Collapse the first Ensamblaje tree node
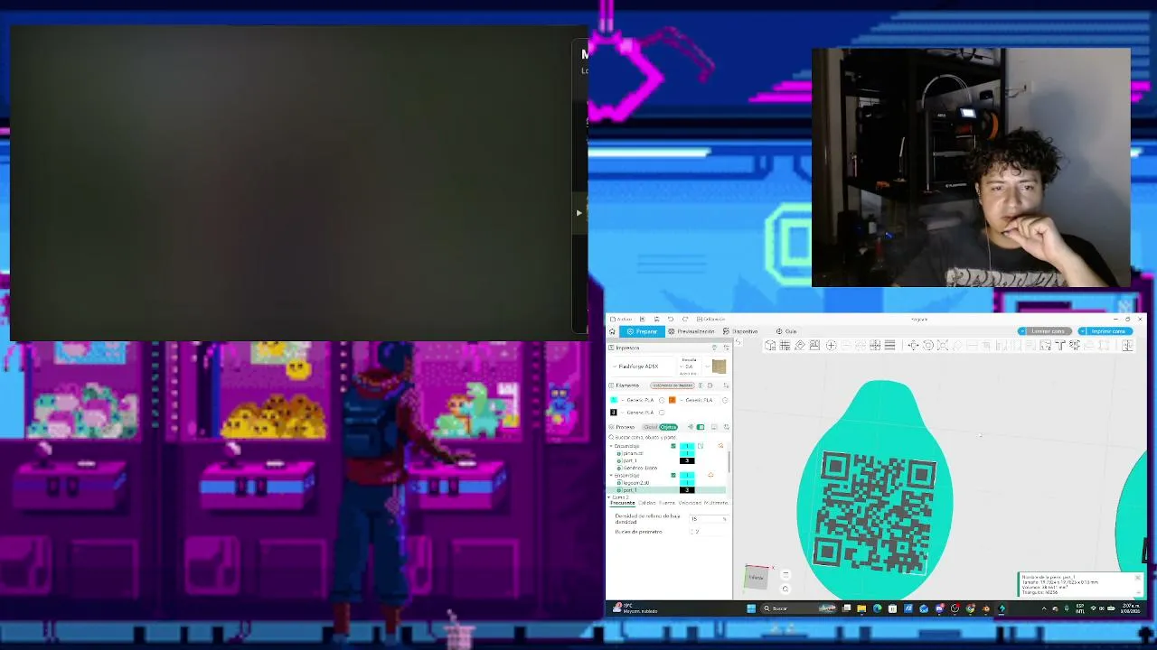1157x650 pixels. (612, 446)
